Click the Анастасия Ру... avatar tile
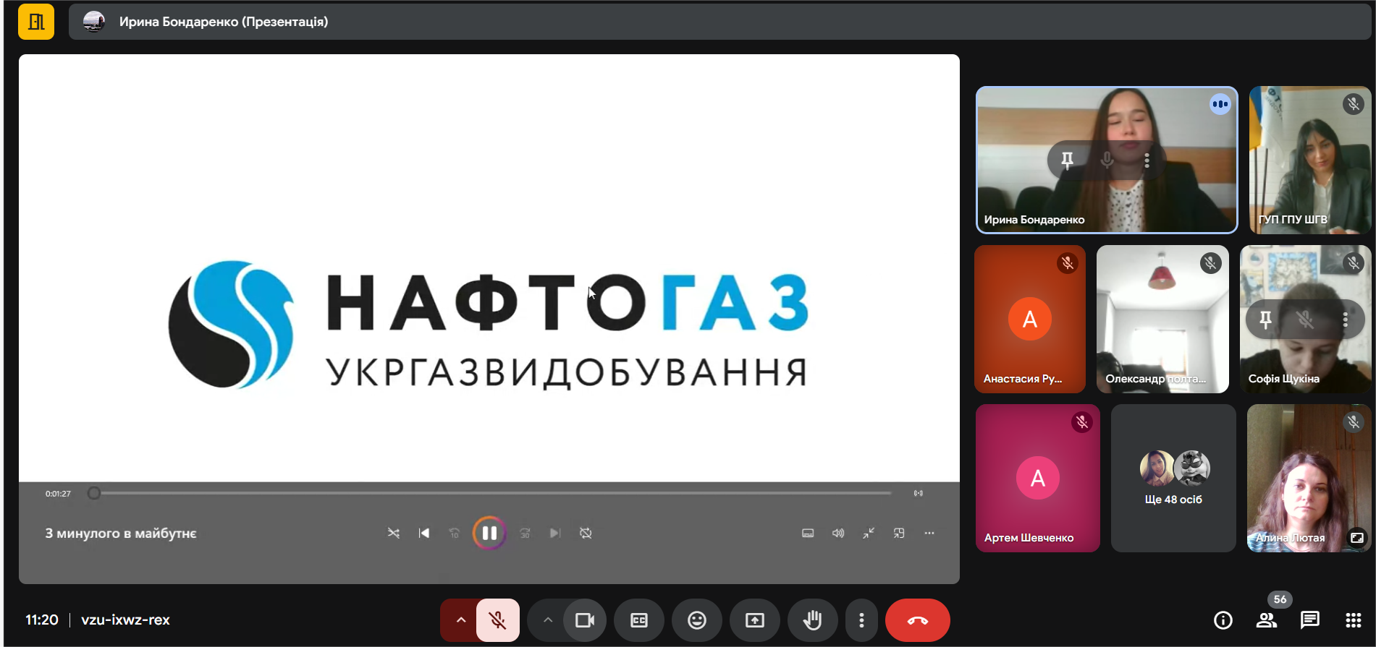The height and width of the screenshot is (647, 1376). (1030, 319)
